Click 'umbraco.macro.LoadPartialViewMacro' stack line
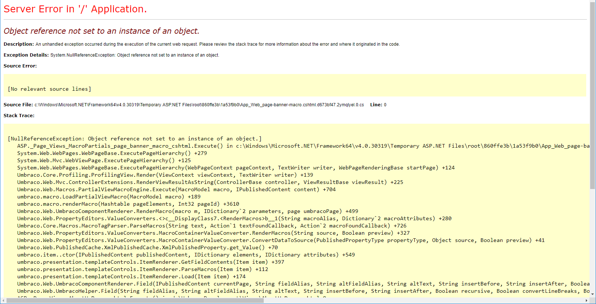Image resolution: width=596 pixels, height=304 pixels. coord(109,197)
